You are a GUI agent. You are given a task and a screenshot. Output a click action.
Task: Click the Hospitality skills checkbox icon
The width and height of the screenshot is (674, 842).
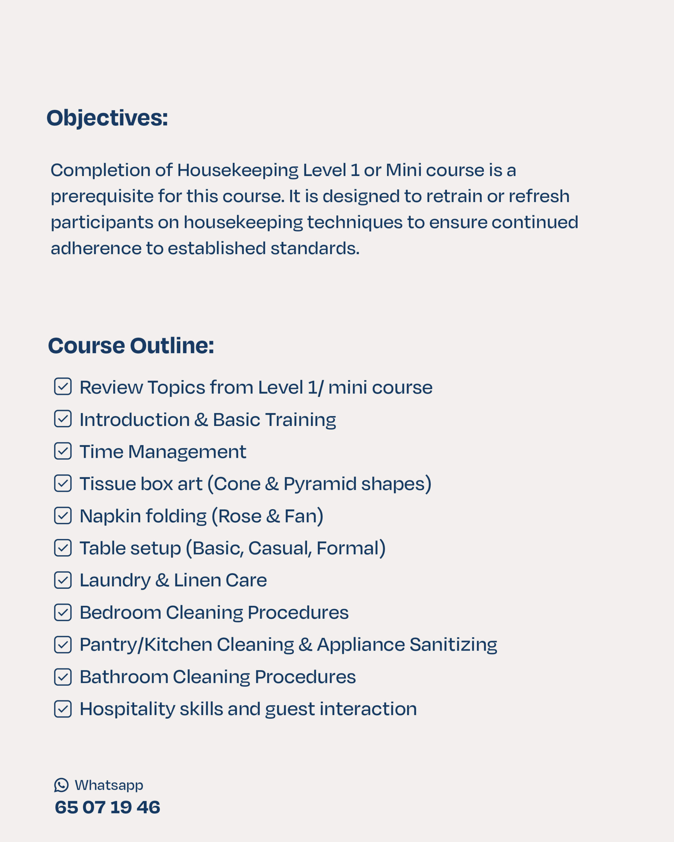63,709
